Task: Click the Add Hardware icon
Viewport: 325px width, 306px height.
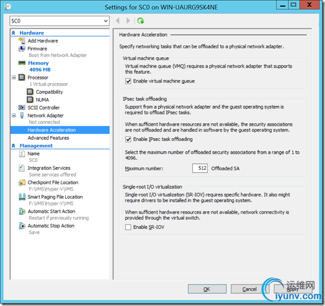Action: (22, 41)
